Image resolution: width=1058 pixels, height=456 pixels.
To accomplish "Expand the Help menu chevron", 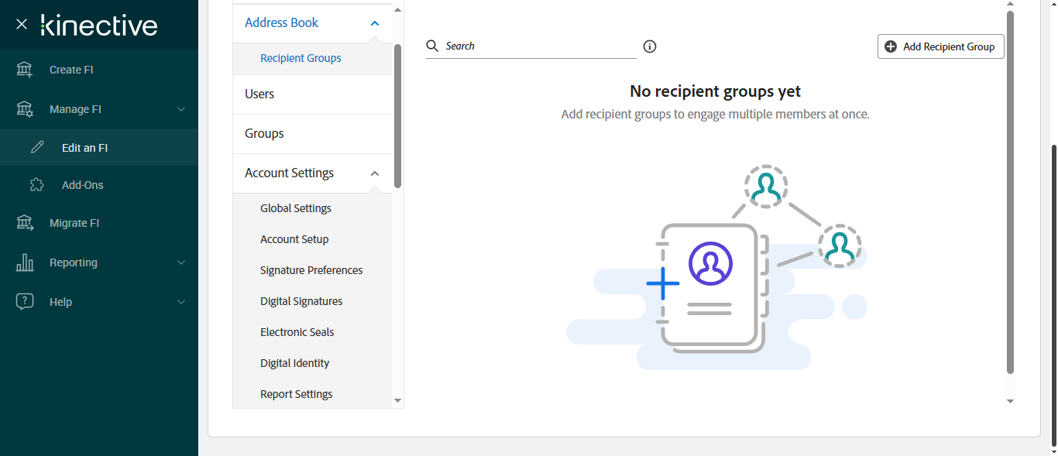I will [181, 302].
